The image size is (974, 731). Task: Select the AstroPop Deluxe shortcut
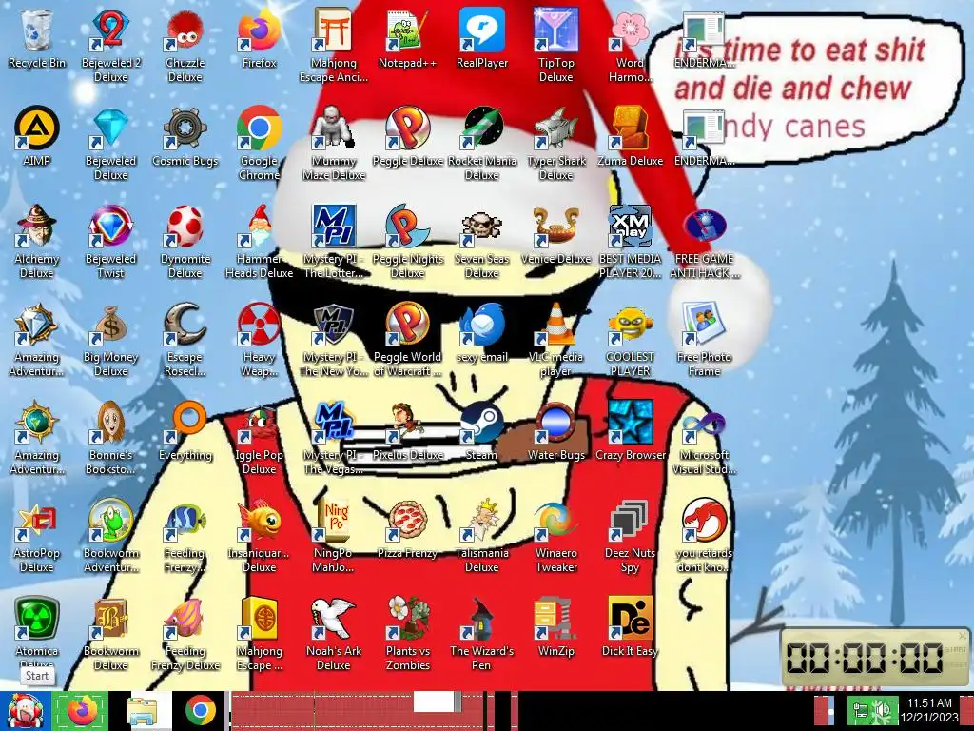(37, 537)
